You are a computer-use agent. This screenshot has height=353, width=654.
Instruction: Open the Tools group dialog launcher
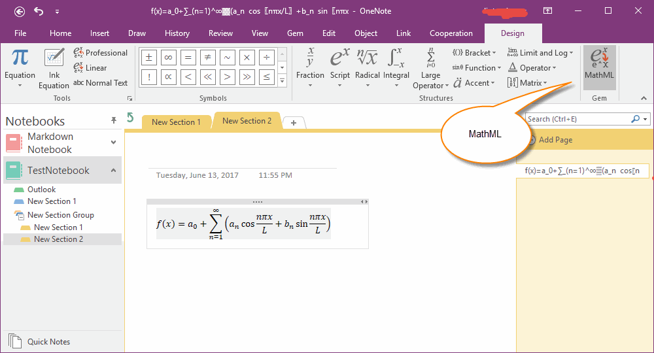pos(129,98)
